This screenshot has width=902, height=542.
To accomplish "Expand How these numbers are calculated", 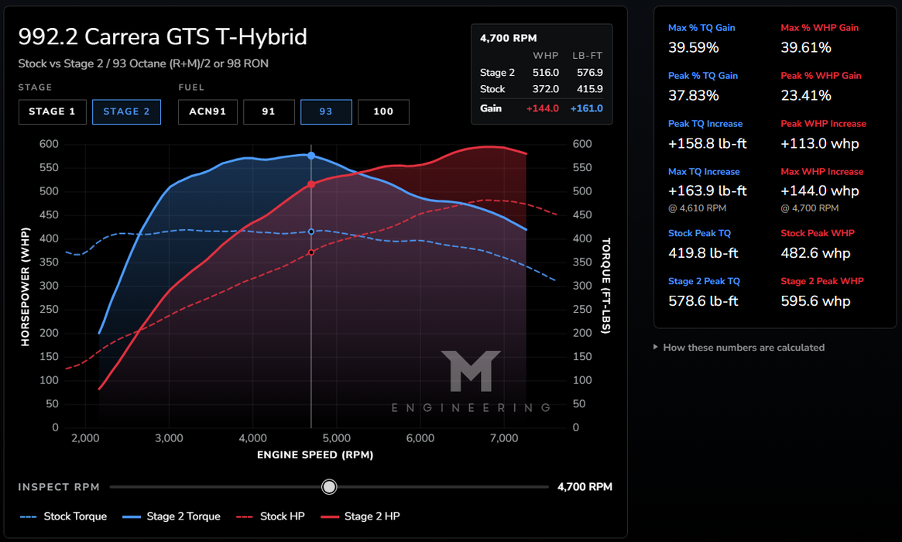I will [739, 348].
